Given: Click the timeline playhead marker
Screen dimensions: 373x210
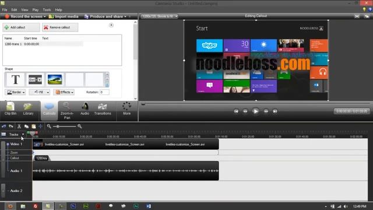Looking at the screenshot, I should (x=33, y=134).
